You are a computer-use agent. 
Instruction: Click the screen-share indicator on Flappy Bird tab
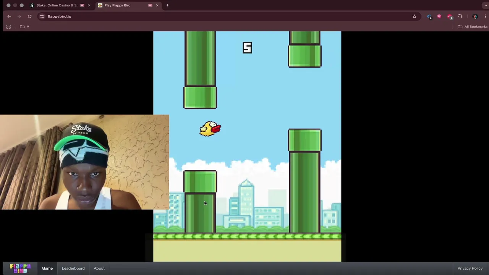click(x=150, y=5)
